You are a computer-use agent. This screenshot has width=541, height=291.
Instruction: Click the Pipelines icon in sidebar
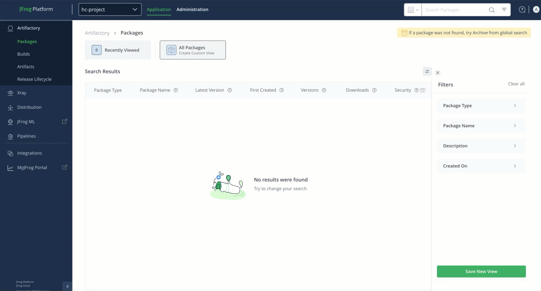click(x=10, y=136)
